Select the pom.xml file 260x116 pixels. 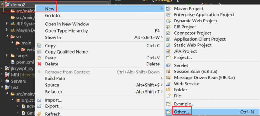(25, 62)
